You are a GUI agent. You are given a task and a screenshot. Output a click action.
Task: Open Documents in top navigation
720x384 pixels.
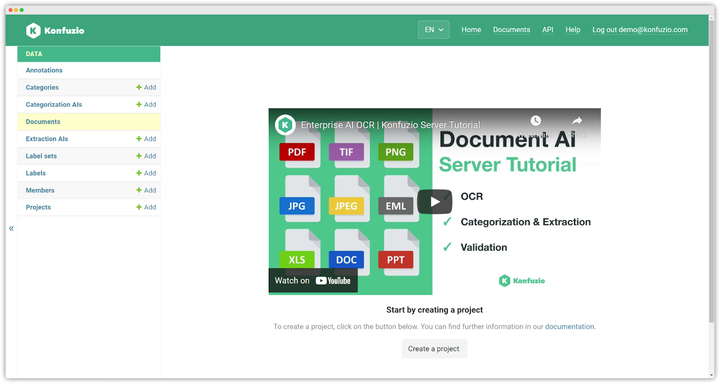pyautogui.click(x=512, y=30)
